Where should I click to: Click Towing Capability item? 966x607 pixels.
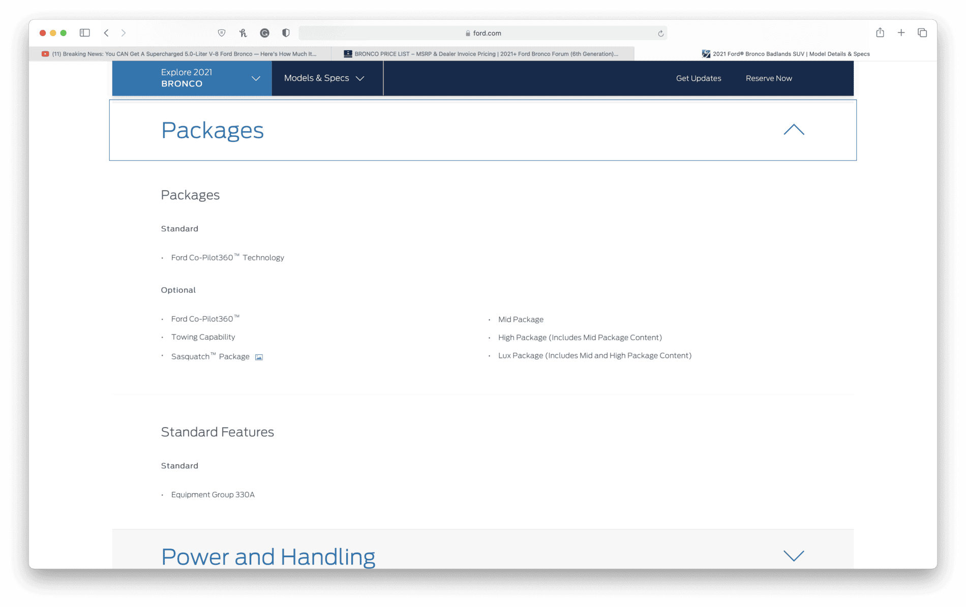(x=203, y=337)
